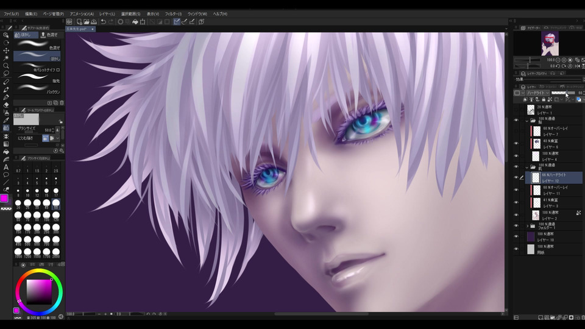Undo the last action
The image size is (585, 329).
[x=104, y=22]
